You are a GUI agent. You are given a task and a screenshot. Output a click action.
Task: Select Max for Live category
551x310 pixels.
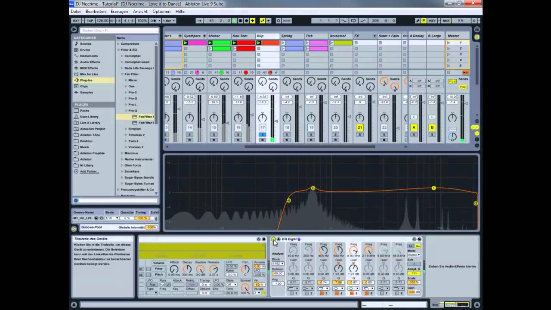pyautogui.click(x=89, y=74)
